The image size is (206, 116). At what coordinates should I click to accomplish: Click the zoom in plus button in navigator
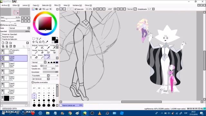click(26, 18)
